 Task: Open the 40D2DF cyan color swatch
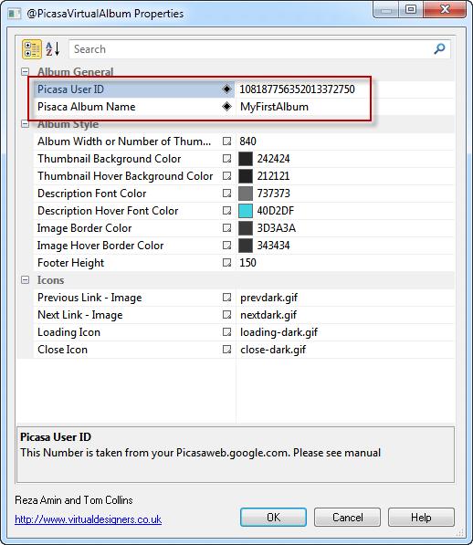coord(246,211)
